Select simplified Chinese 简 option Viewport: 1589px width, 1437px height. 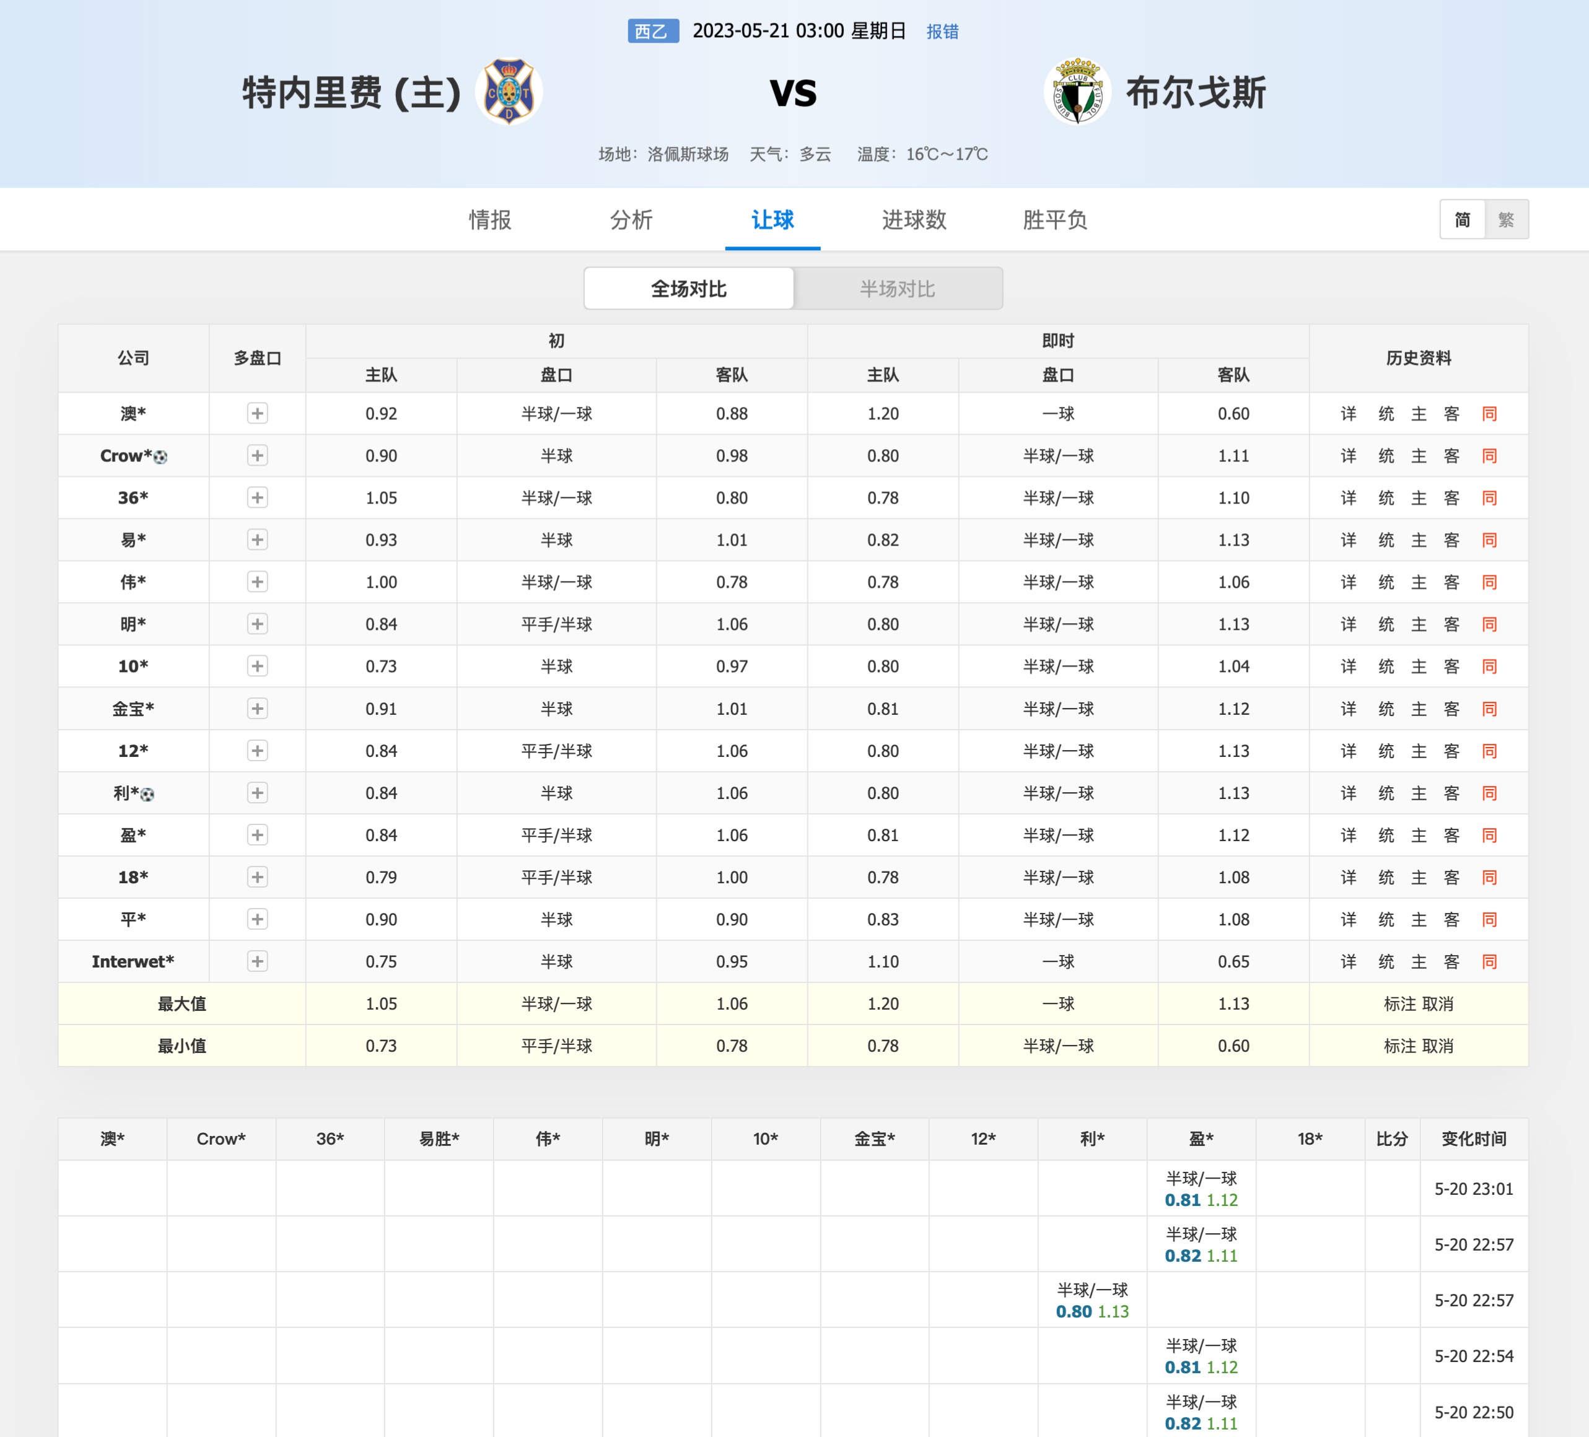coord(1462,219)
